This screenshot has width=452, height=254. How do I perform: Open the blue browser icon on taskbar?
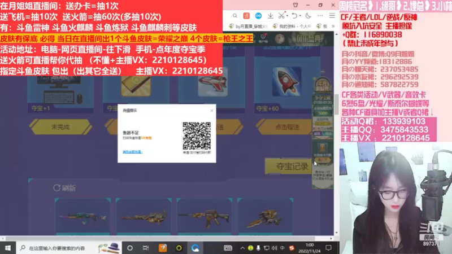coord(195,248)
